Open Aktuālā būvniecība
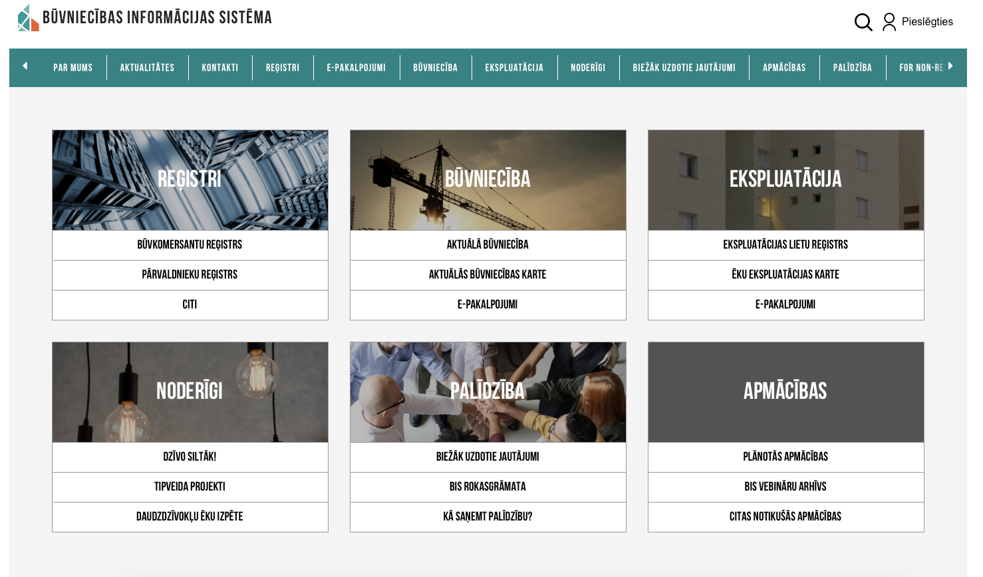Viewport: 983px width, 577px height. (x=488, y=245)
